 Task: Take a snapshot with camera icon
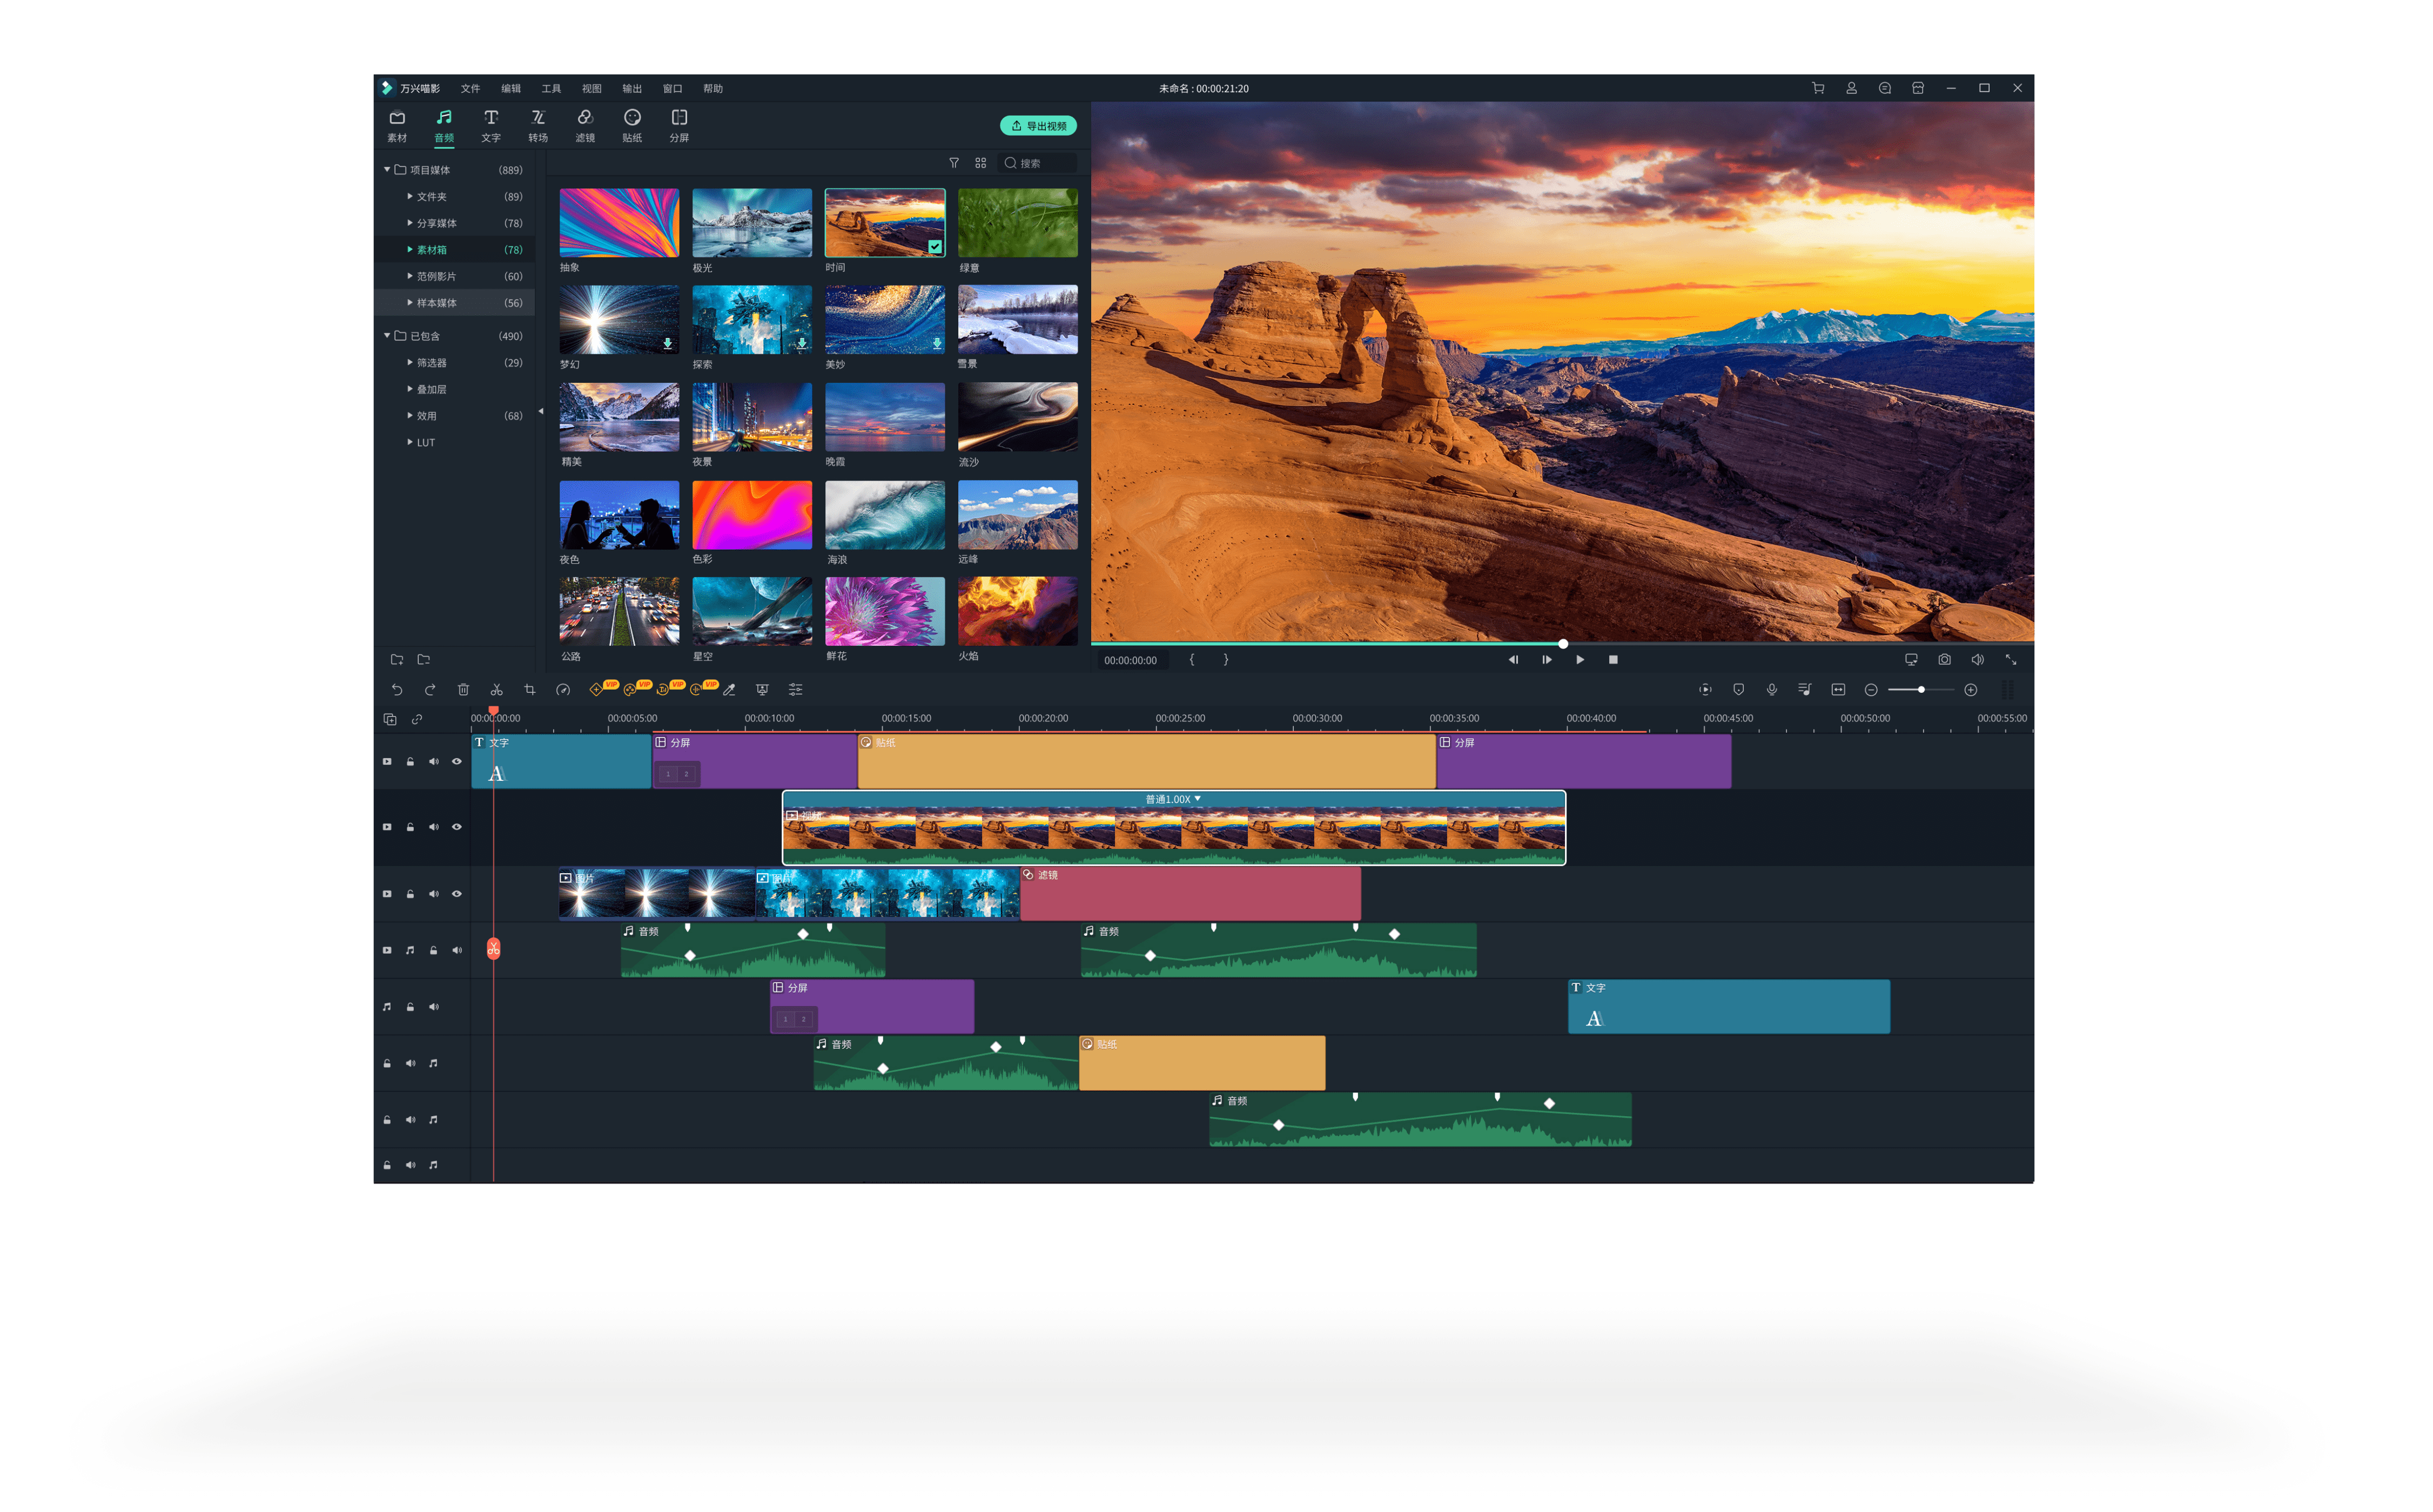coord(1944,660)
